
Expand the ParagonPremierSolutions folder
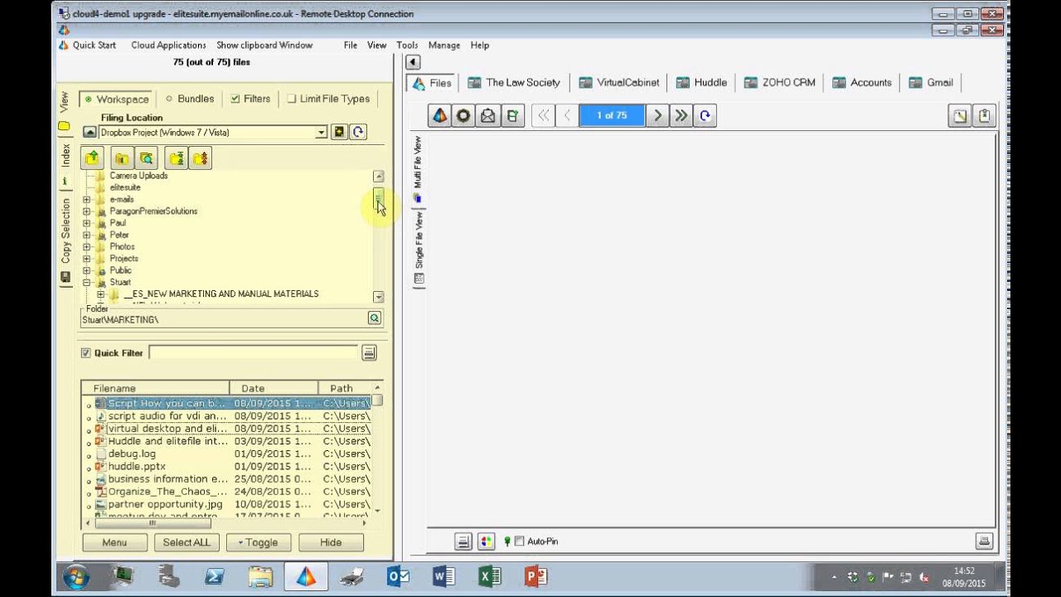(x=86, y=211)
